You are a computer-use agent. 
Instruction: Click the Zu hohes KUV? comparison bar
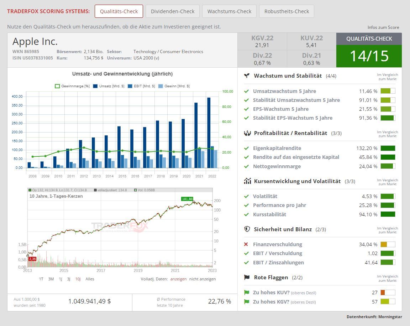388,293
